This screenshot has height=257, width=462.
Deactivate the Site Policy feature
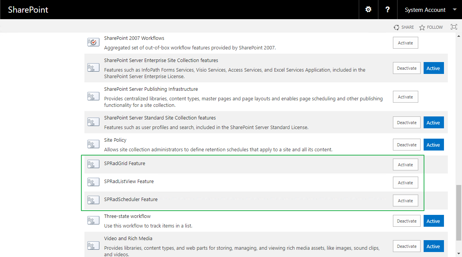coord(407,145)
